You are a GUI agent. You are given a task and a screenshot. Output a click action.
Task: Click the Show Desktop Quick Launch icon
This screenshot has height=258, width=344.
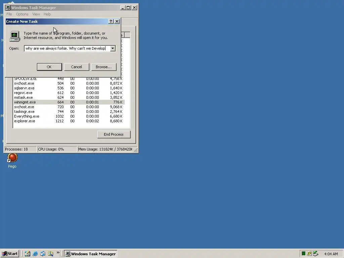click(28, 254)
